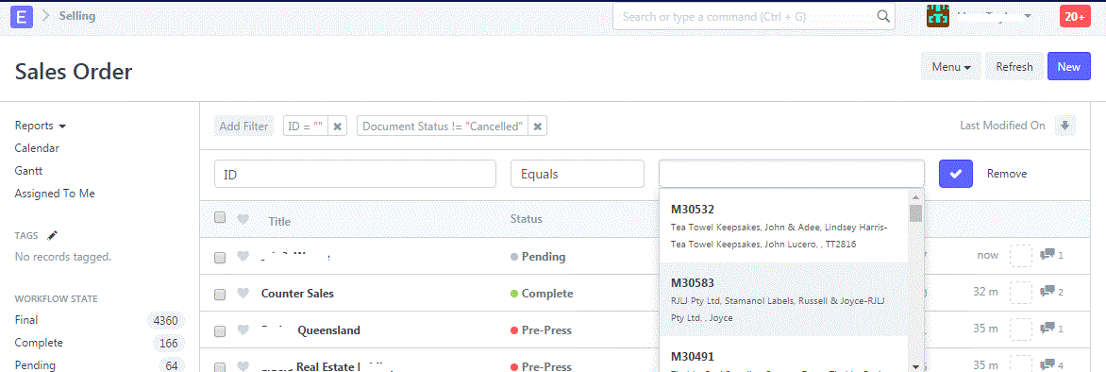Select suggestion M30491

click(x=783, y=355)
